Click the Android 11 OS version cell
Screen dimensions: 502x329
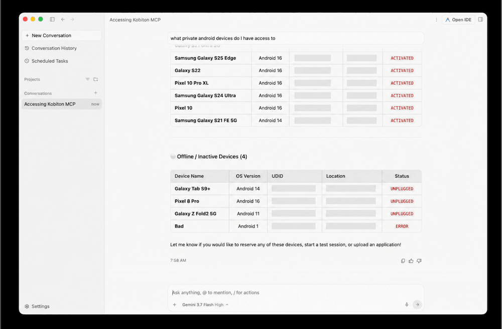[248, 213]
